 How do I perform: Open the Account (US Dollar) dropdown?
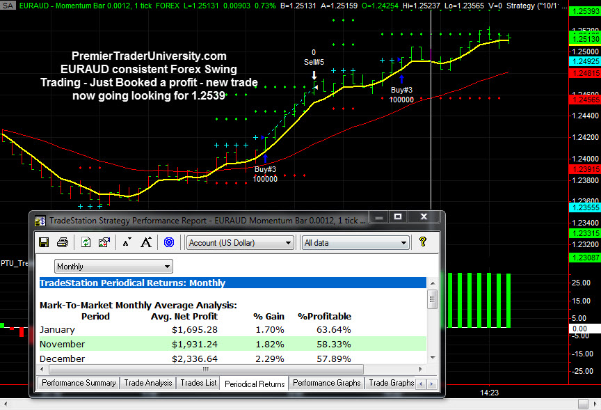click(x=240, y=243)
